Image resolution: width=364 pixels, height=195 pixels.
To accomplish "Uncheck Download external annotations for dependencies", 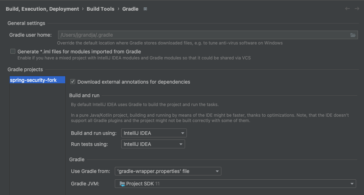I will 73,82.
